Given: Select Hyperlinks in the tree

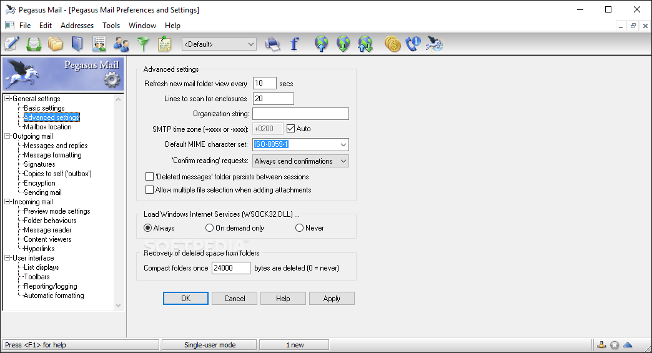Looking at the screenshot, I should coord(39,249).
